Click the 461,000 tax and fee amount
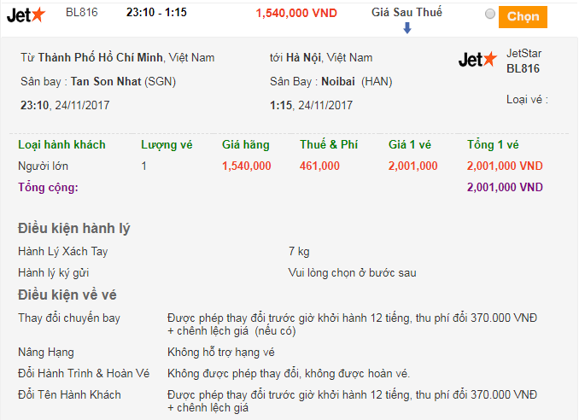The image size is (579, 420). pos(319,166)
